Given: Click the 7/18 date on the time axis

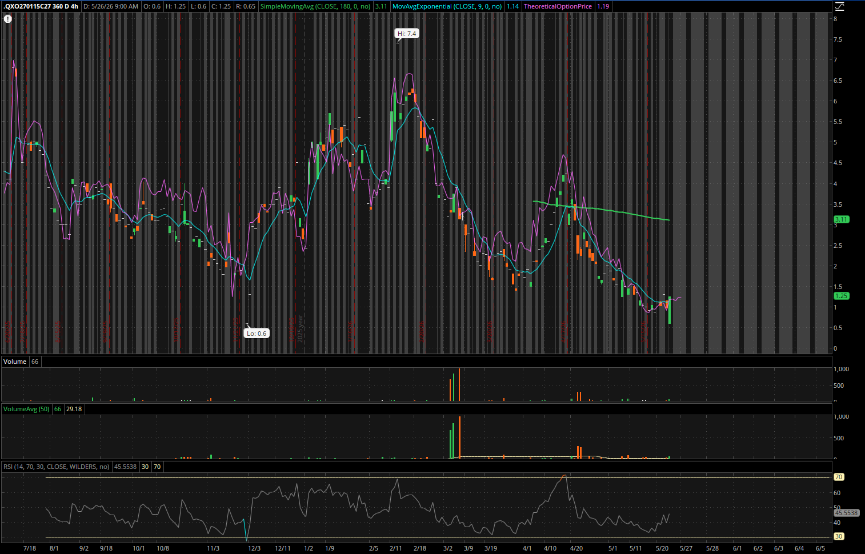Looking at the screenshot, I should tap(30, 548).
